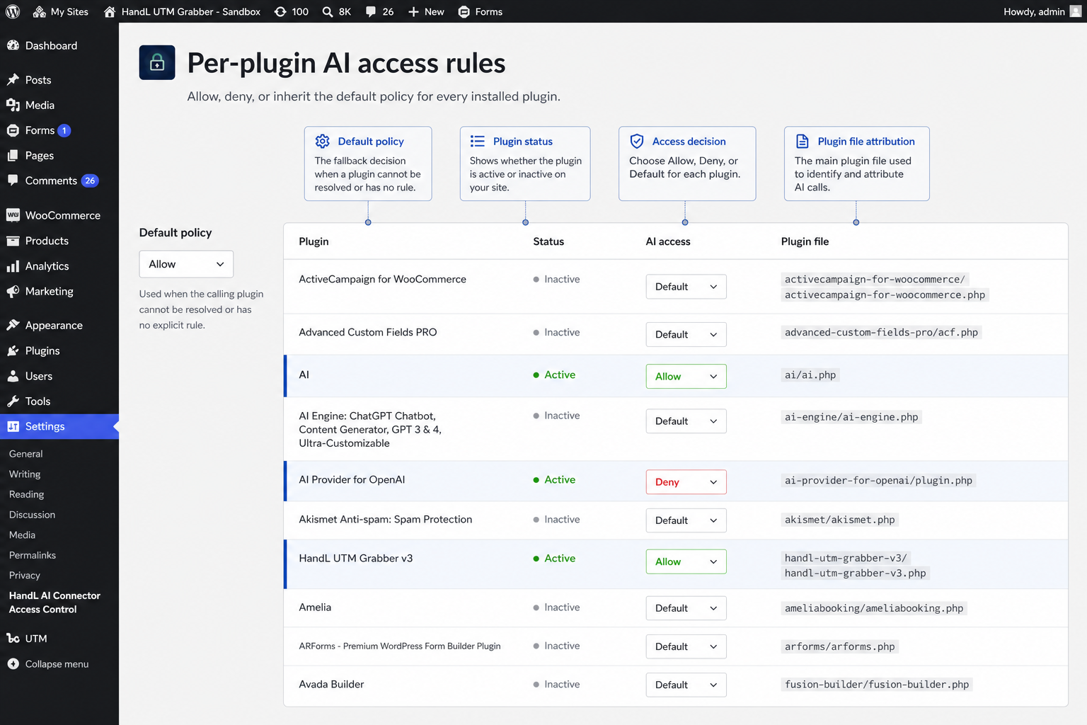Screen dimensions: 1087x725
Task: Click the Plugin file attribution info card
Action: 857,164
